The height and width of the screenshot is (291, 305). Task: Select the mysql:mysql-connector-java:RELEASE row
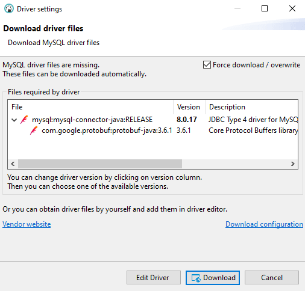click(152, 120)
